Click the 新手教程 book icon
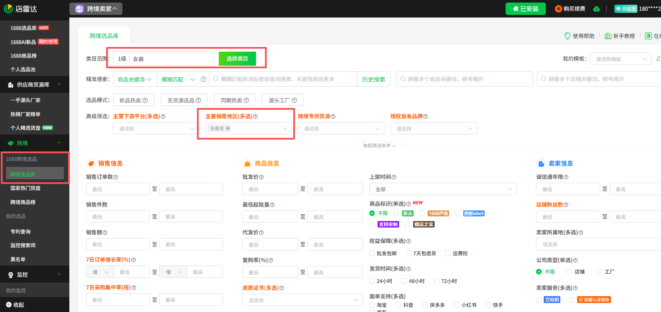The width and height of the screenshot is (661, 312). [608, 36]
